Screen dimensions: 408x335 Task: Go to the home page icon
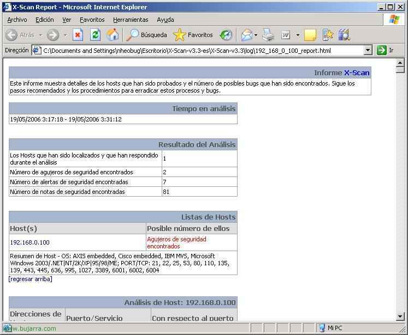tap(113, 35)
